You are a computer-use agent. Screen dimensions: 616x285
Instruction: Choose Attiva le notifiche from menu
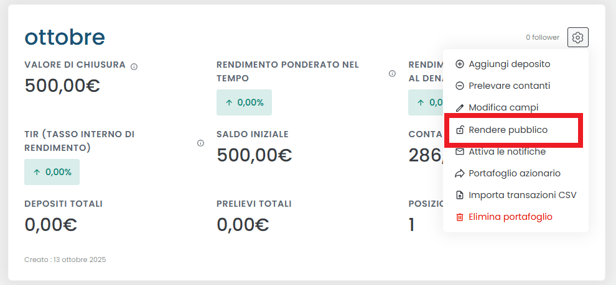point(506,152)
